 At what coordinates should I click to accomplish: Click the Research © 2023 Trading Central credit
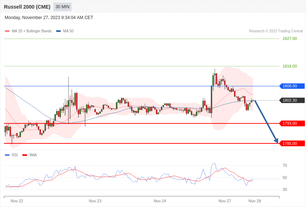[276, 31]
